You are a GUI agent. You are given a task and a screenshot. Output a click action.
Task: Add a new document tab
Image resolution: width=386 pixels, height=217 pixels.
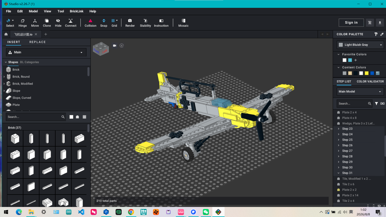[46, 34]
